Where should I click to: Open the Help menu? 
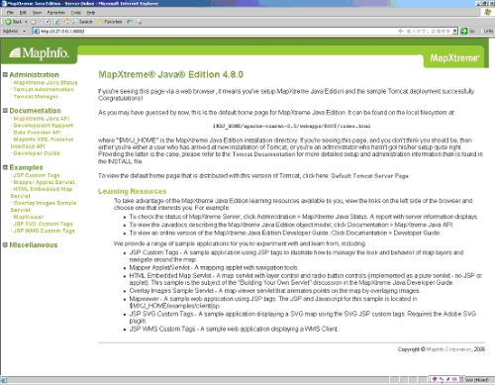coord(91,13)
